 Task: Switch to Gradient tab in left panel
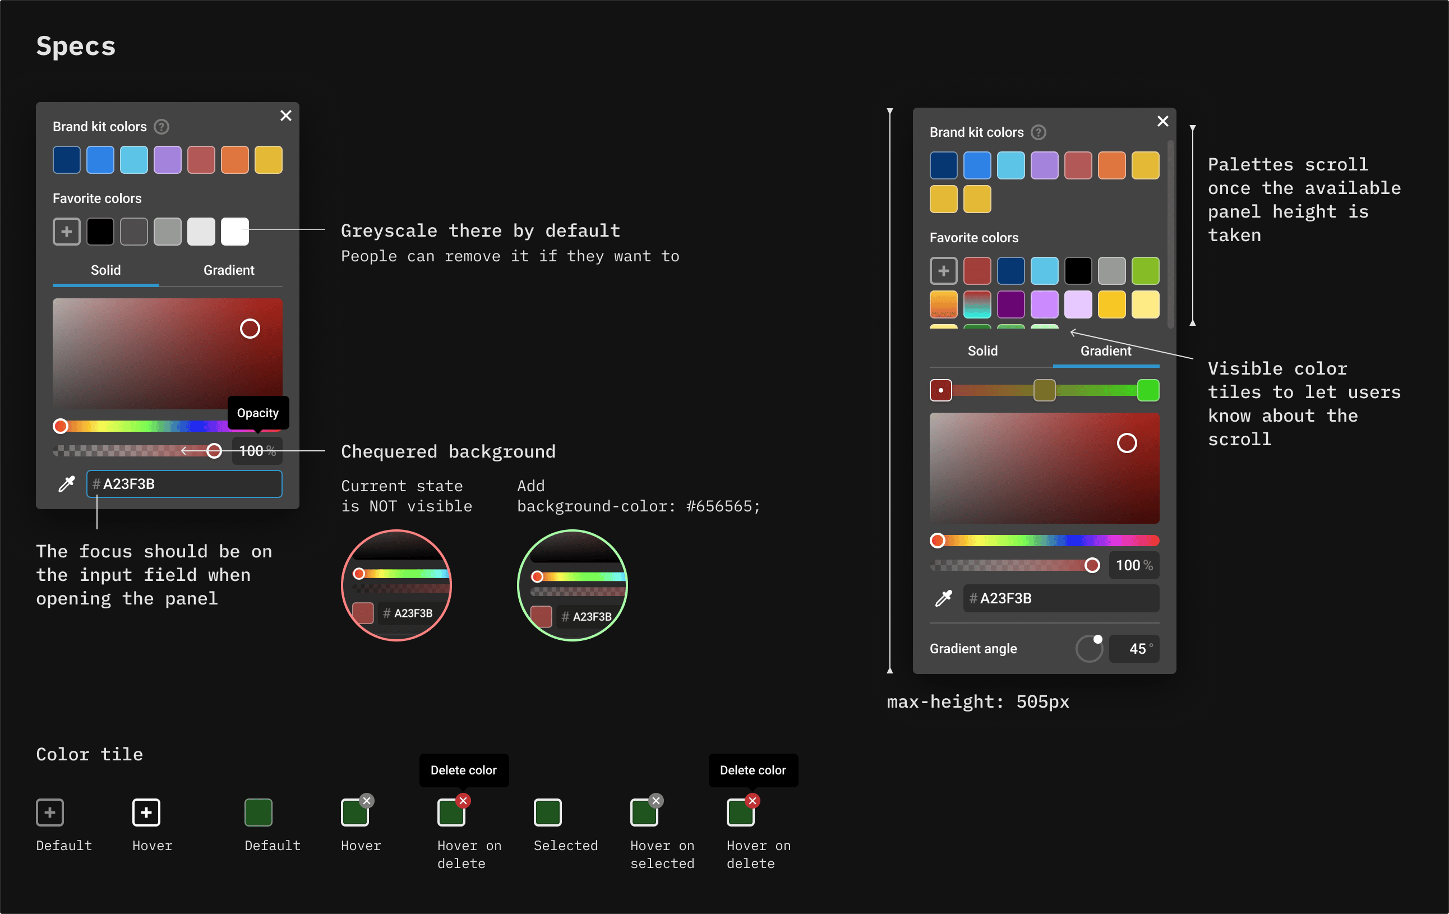[229, 270]
